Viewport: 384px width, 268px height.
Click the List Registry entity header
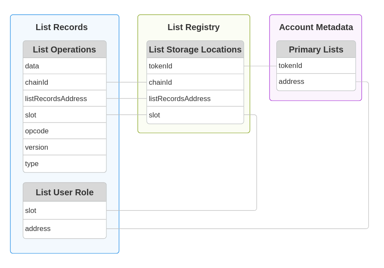[193, 27]
